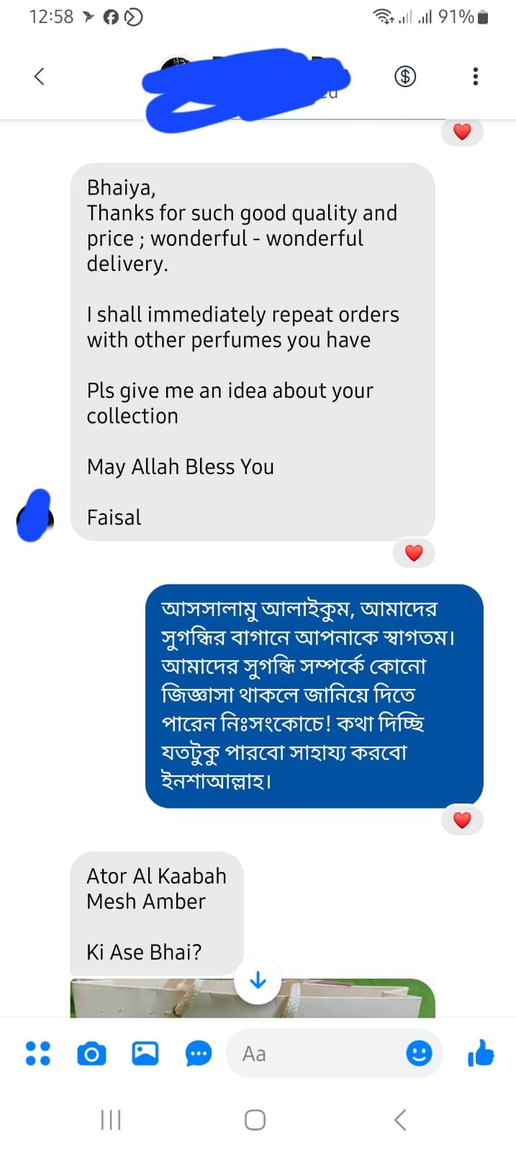The image size is (516, 1153).
Task: Tap heart reaction under blue Bengali message
Action: [x=462, y=819]
